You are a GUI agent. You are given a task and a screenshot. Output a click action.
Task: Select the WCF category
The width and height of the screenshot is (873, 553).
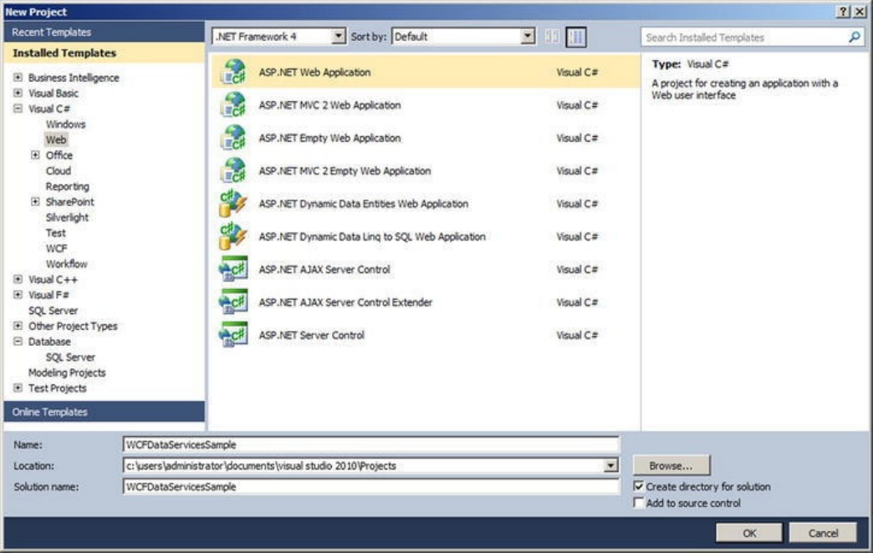[x=56, y=248]
